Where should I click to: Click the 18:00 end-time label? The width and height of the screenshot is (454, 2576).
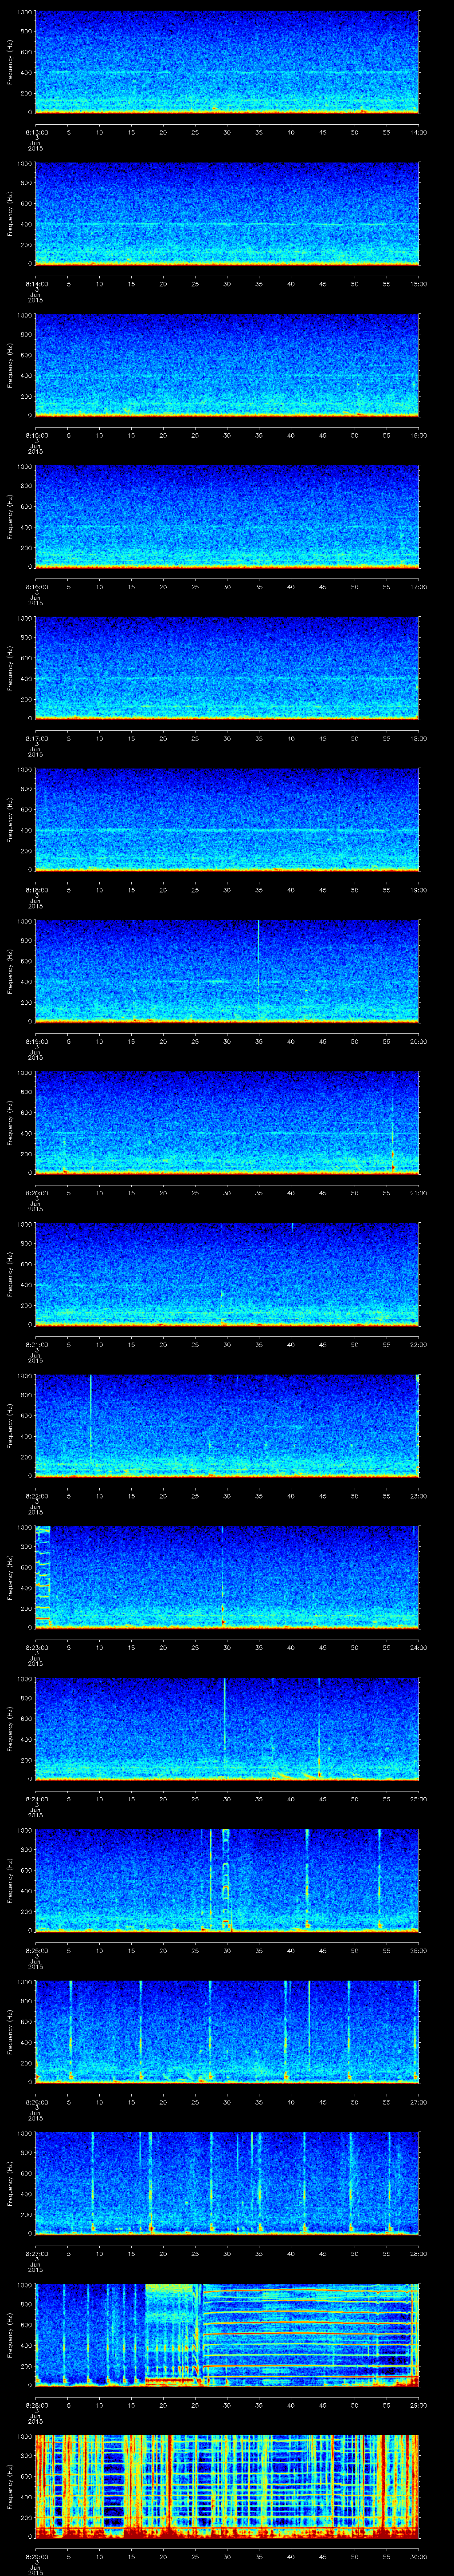pos(418,737)
